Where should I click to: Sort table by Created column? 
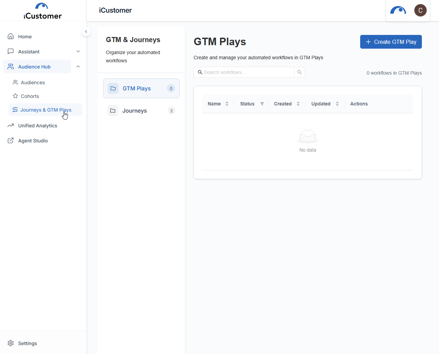click(x=298, y=104)
